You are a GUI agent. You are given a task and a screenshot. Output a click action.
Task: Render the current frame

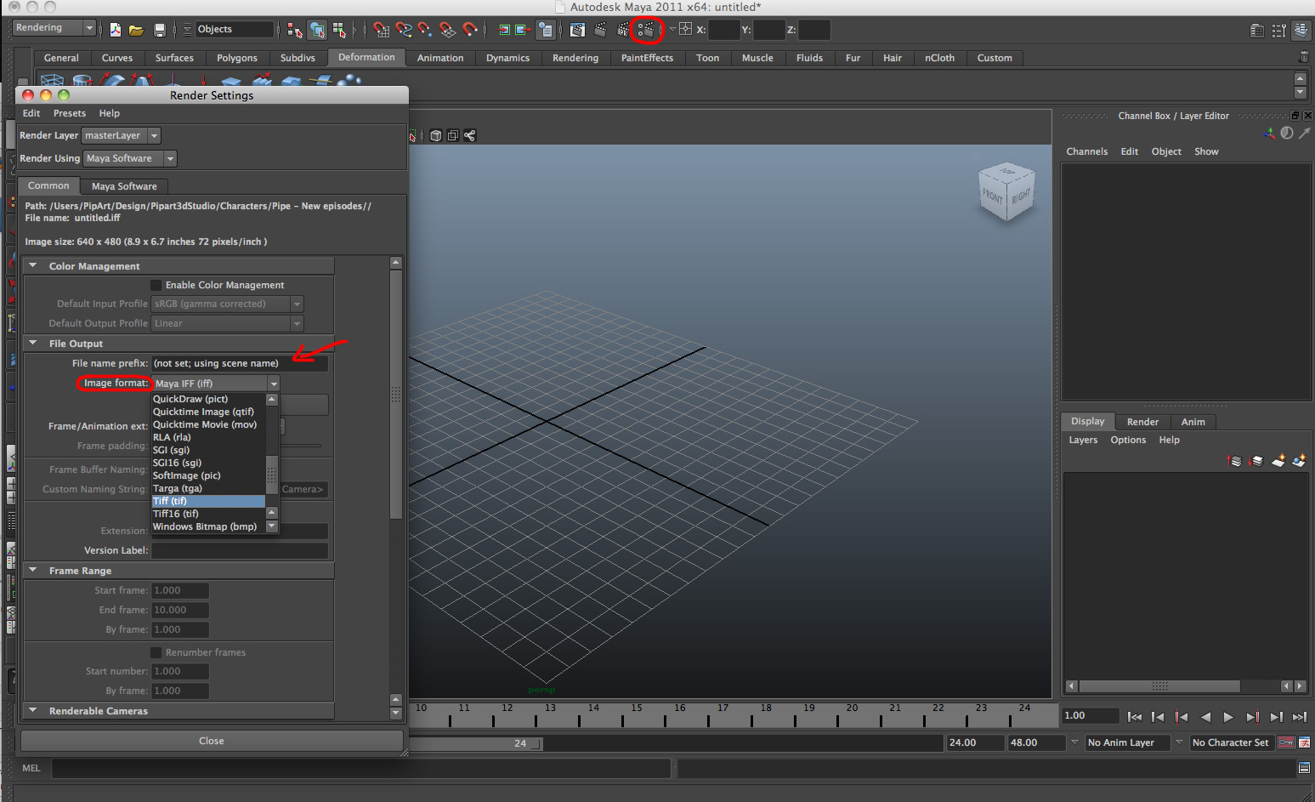pyautogui.click(x=600, y=30)
